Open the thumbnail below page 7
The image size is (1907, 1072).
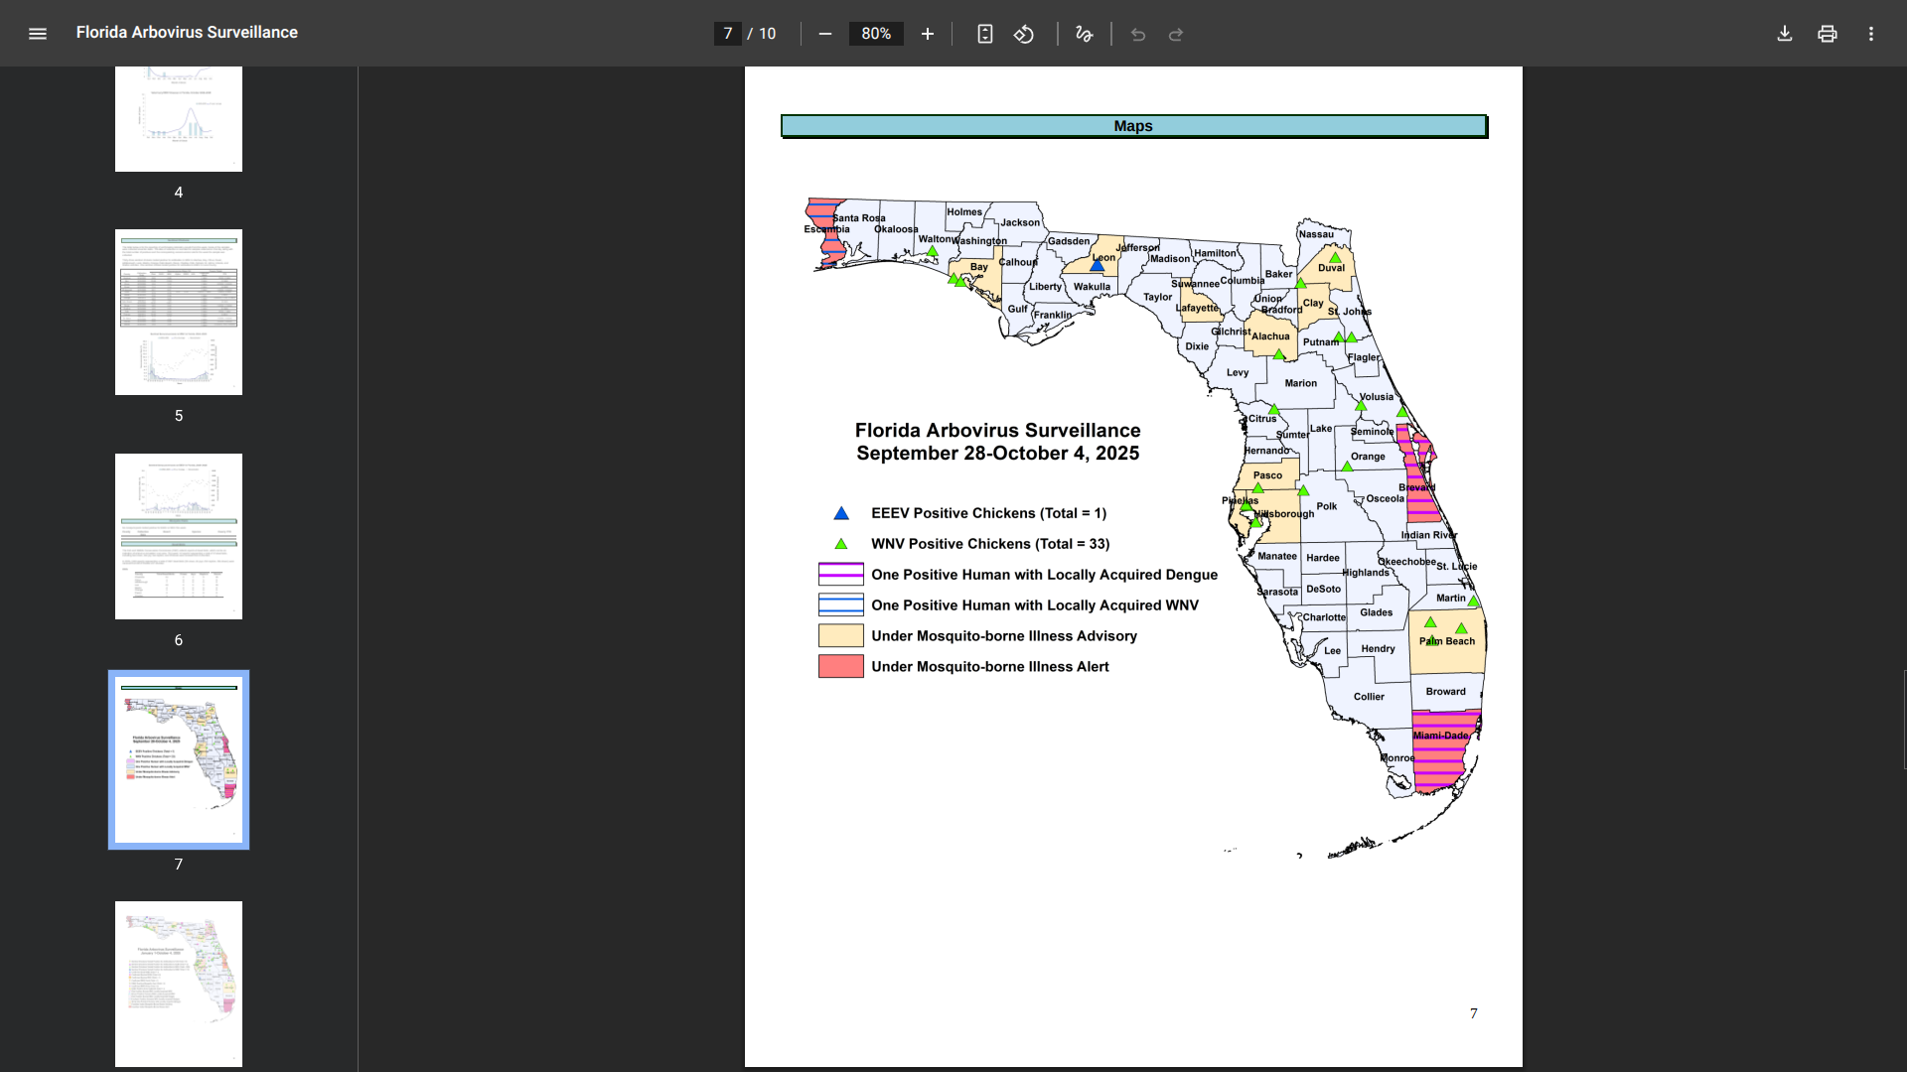point(179,983)
